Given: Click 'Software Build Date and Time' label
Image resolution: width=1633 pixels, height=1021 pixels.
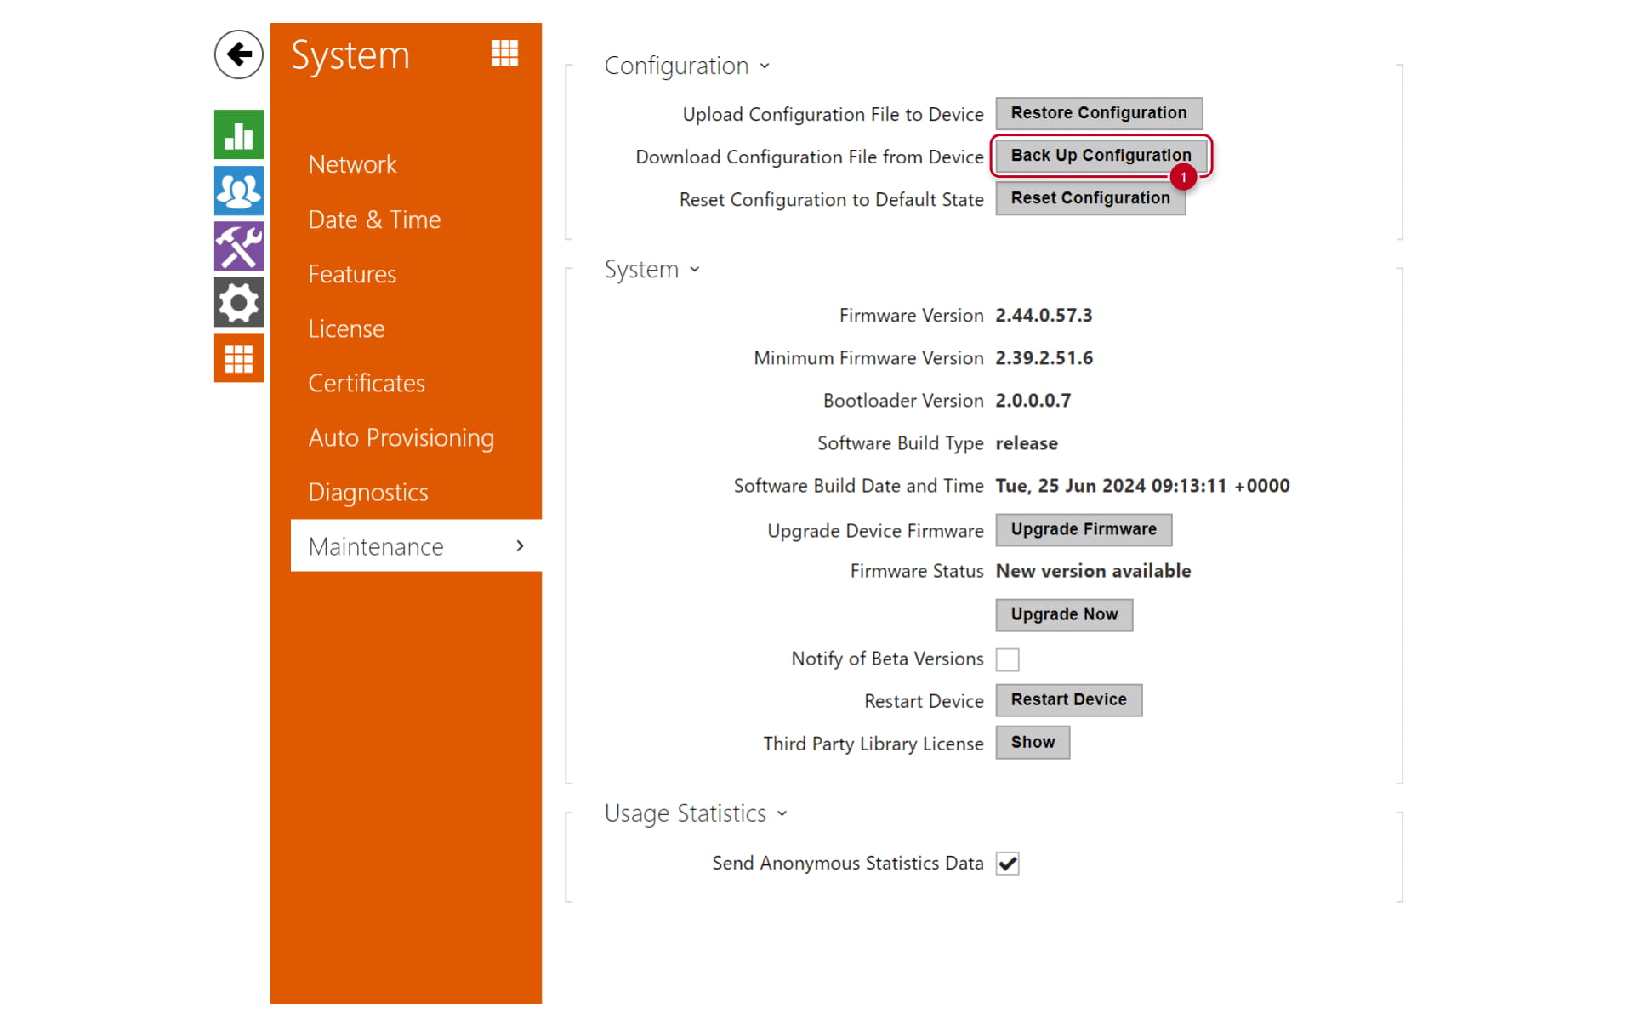Looking at the screenshot, I should (x=858, y=486).
